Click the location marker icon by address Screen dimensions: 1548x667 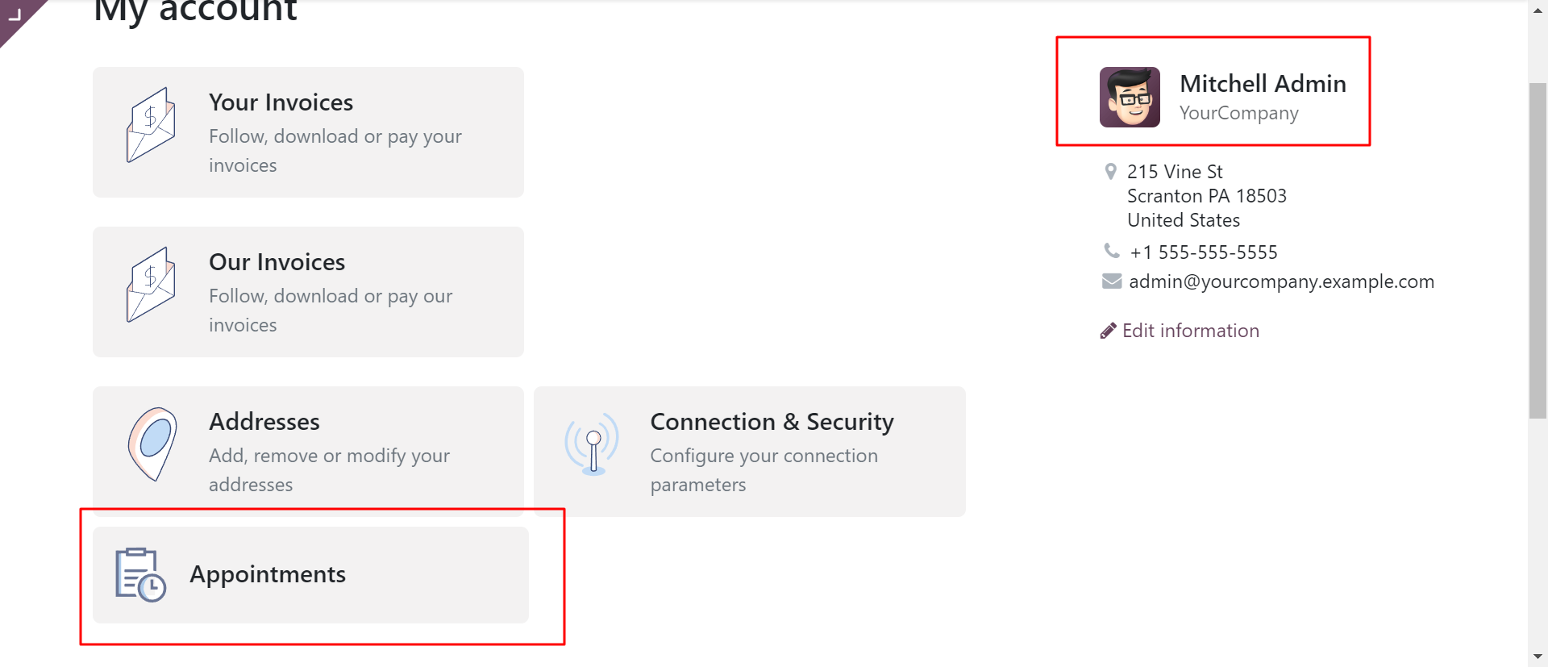1110,172
